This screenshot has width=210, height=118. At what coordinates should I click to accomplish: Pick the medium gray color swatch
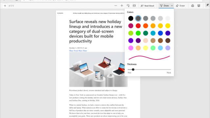[x=146, y=18]
